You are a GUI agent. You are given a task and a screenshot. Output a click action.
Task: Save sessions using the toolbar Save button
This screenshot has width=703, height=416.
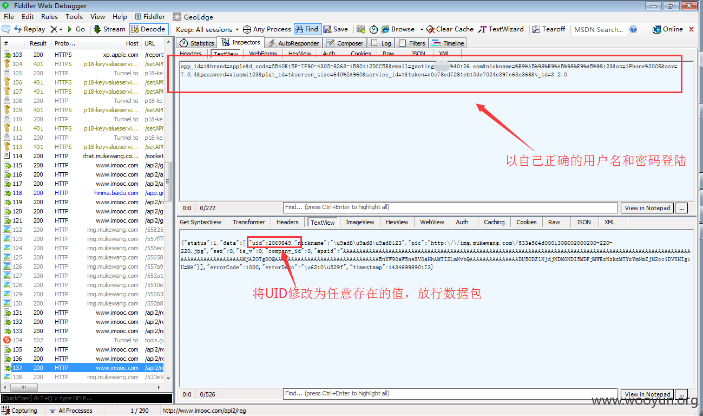(336, 29)
